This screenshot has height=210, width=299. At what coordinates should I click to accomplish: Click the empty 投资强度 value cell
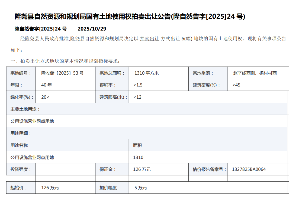point(65,169)
